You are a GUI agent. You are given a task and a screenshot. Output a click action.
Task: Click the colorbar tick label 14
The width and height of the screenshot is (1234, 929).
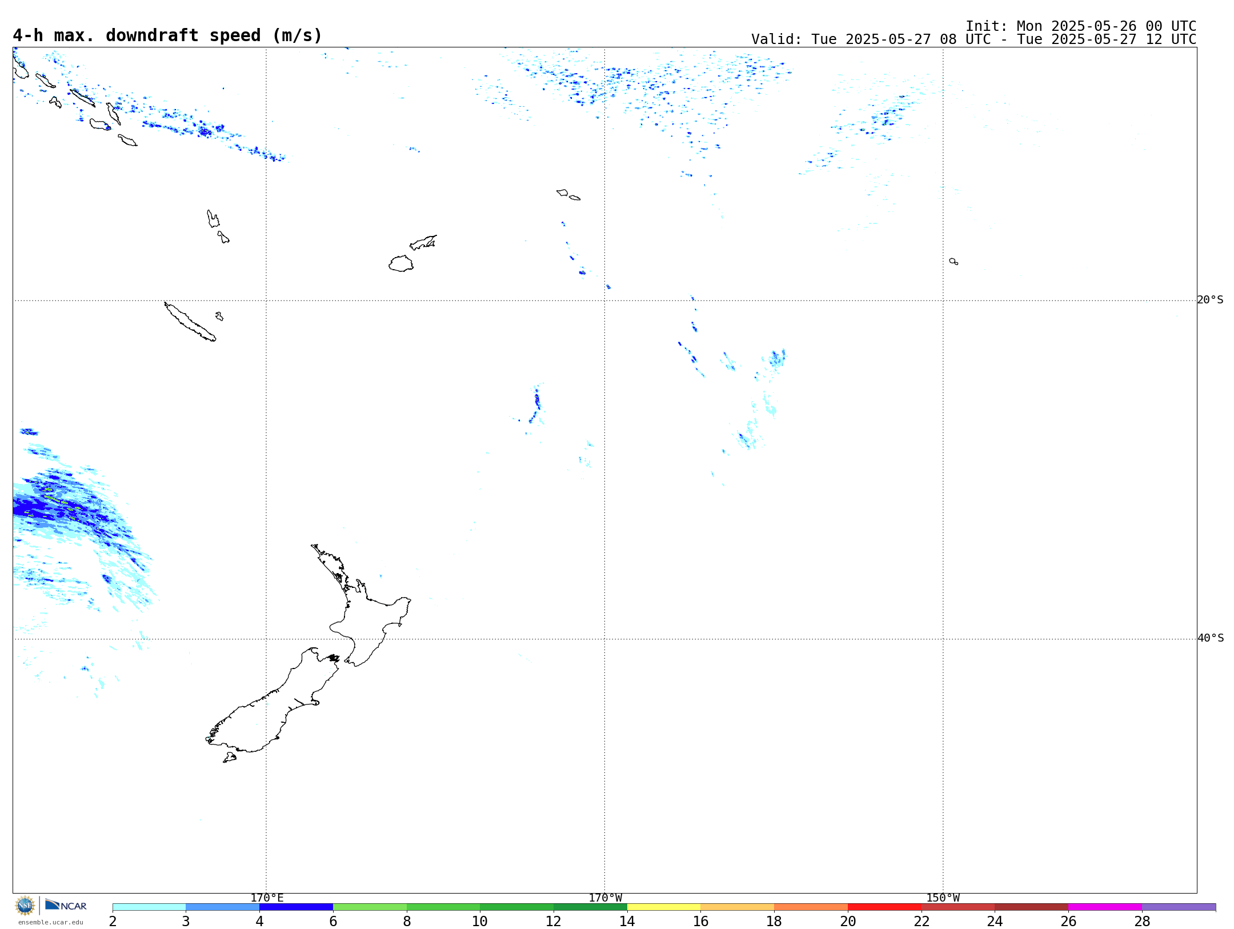pos(627,921)
